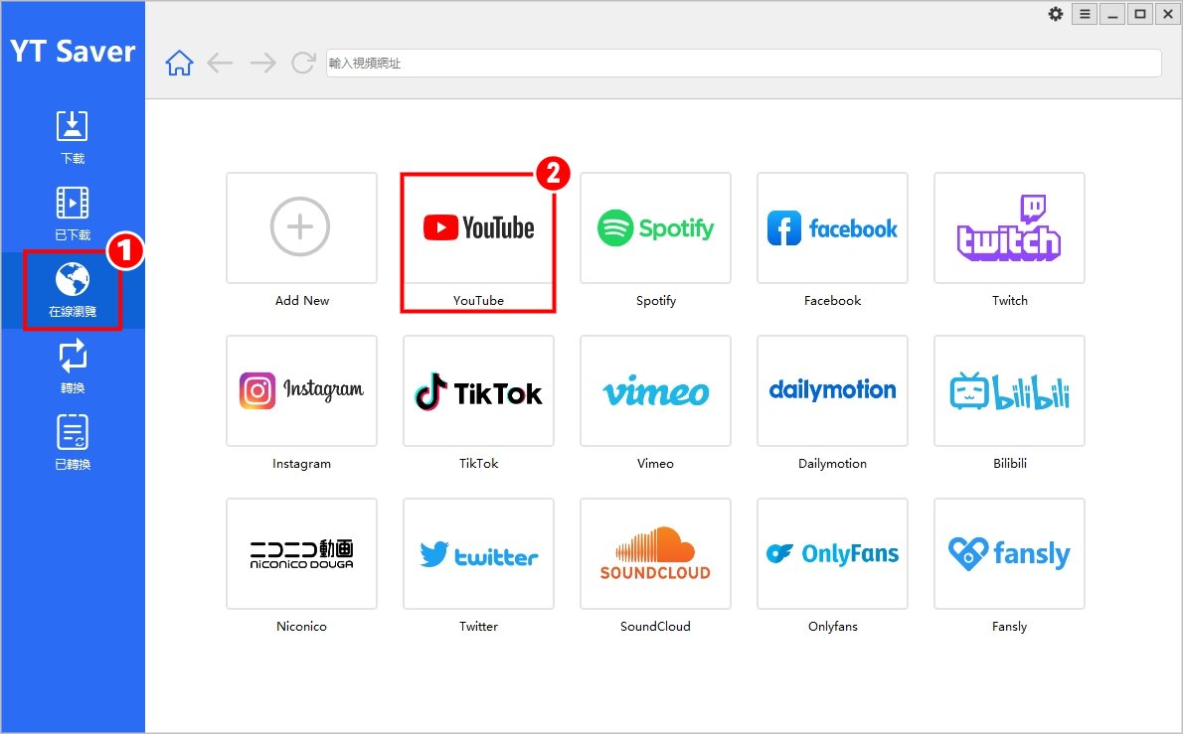The width and height of the screenshot is (1183, 734).
Task: Open the SoundCloud site tile
Action: click(x=655, y=553)
